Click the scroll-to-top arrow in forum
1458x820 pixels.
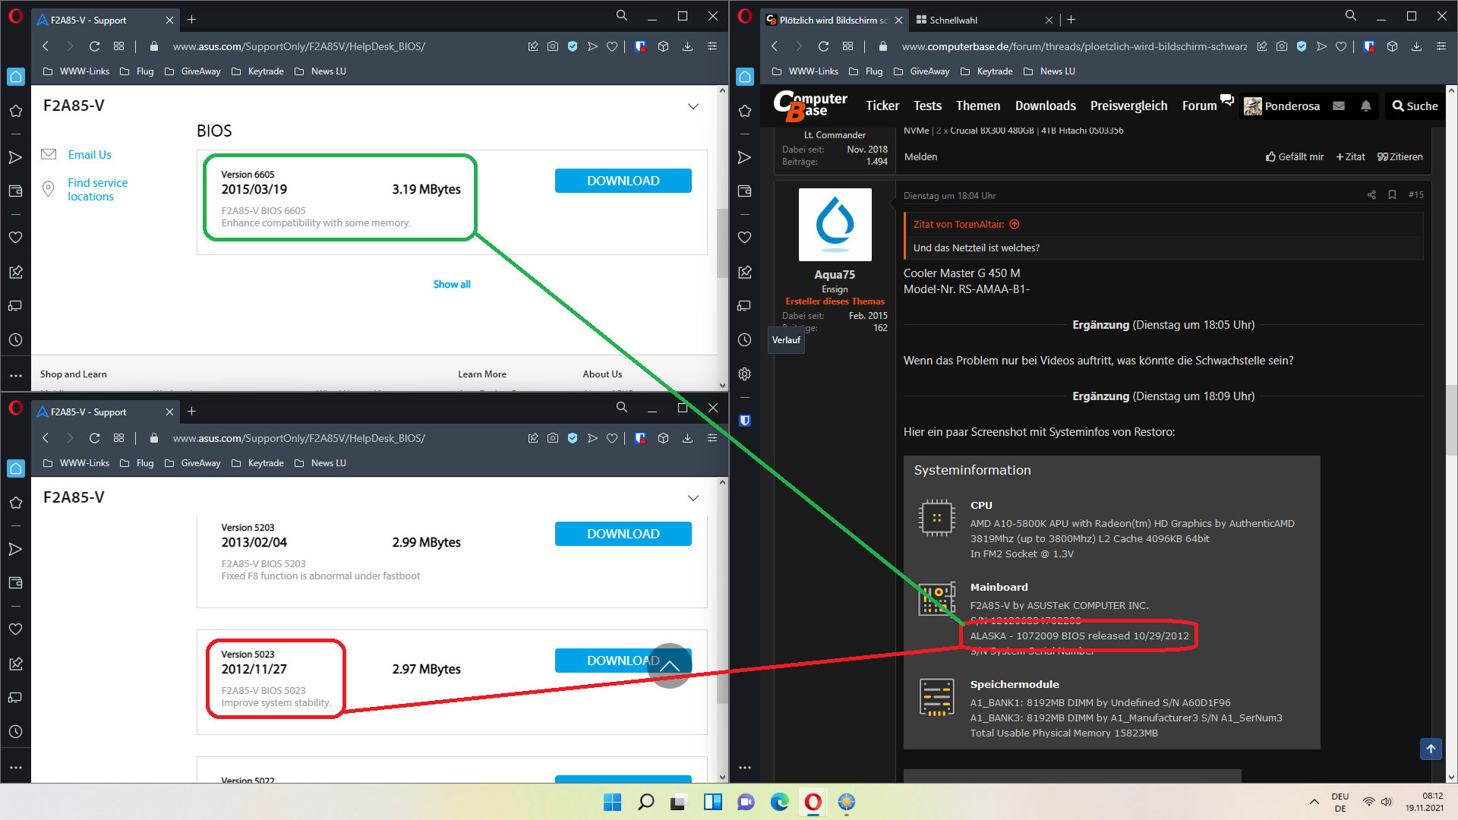point(1431,749)
